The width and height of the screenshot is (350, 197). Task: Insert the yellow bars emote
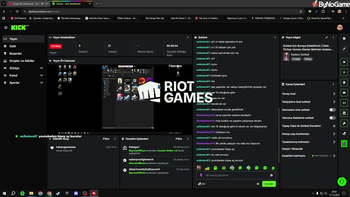(207, 168)
